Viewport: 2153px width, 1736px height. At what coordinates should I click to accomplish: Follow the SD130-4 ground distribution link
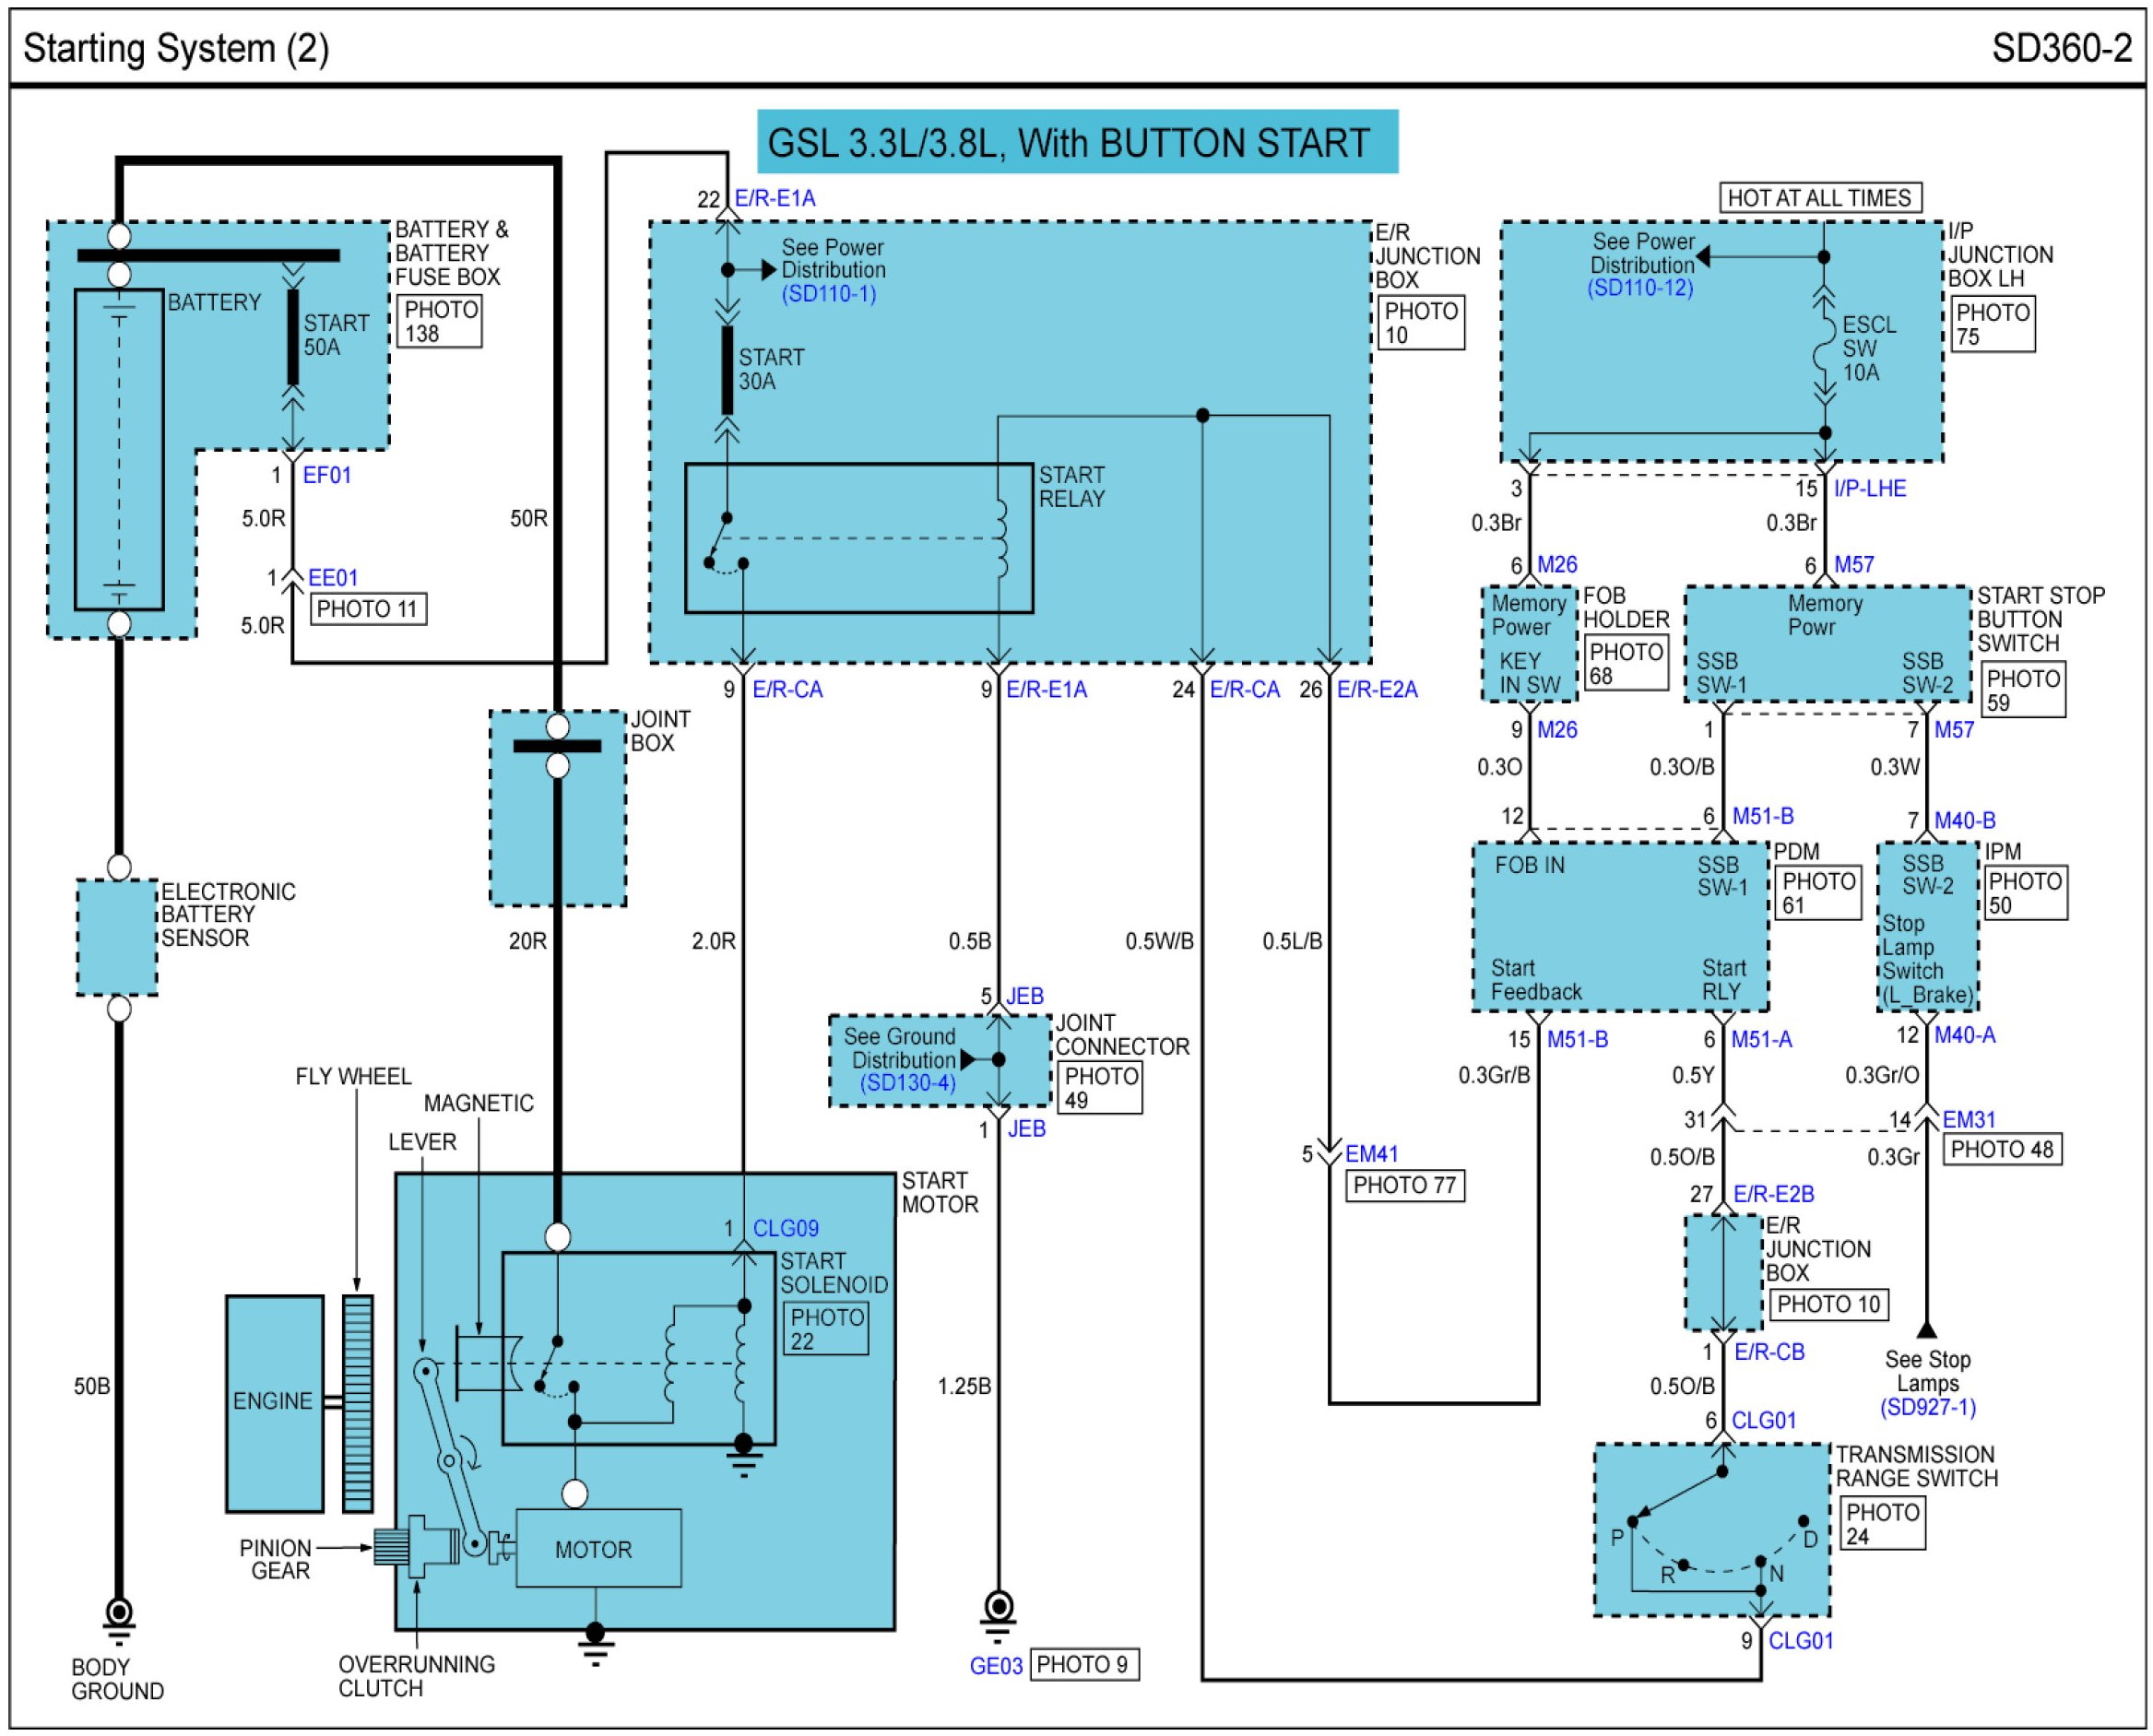coord(907,1083)
